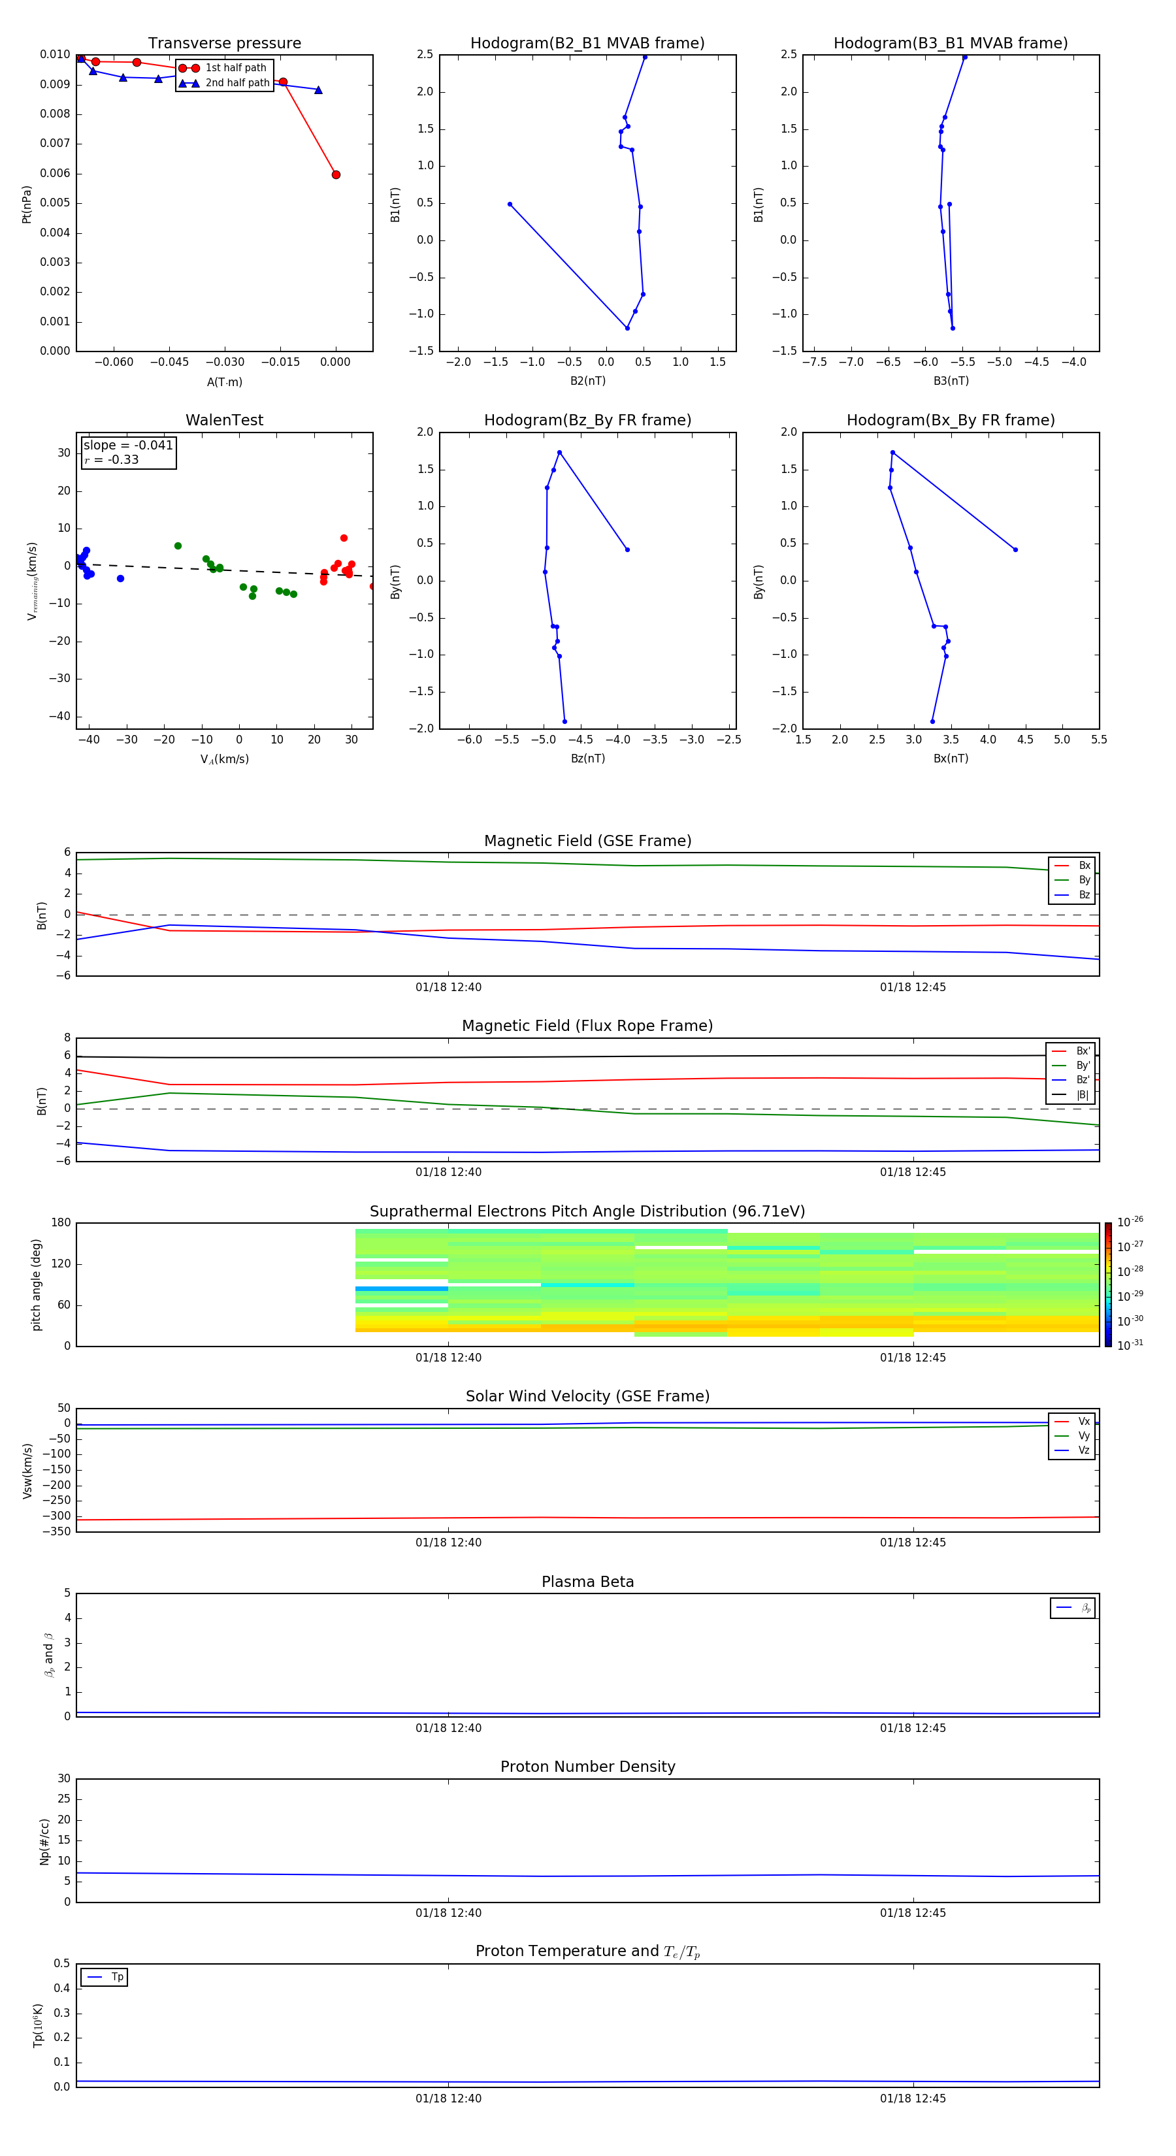Click the By entry in GSE legend
Viewport: 1176px width, 2156px height.
(1072, 879)
